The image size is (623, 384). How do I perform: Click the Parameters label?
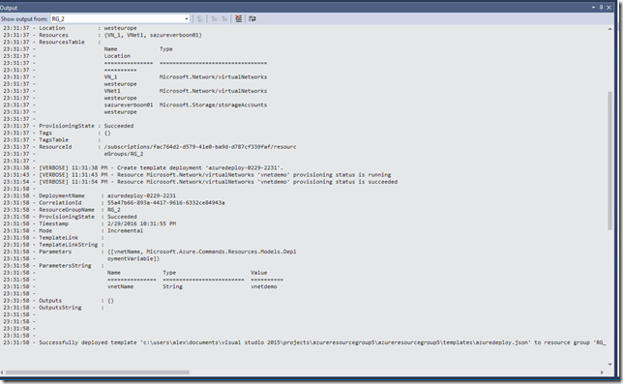[x=55, y=251]
